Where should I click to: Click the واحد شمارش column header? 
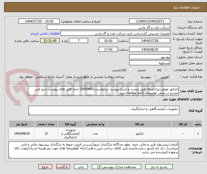click(x=95, y=124)
